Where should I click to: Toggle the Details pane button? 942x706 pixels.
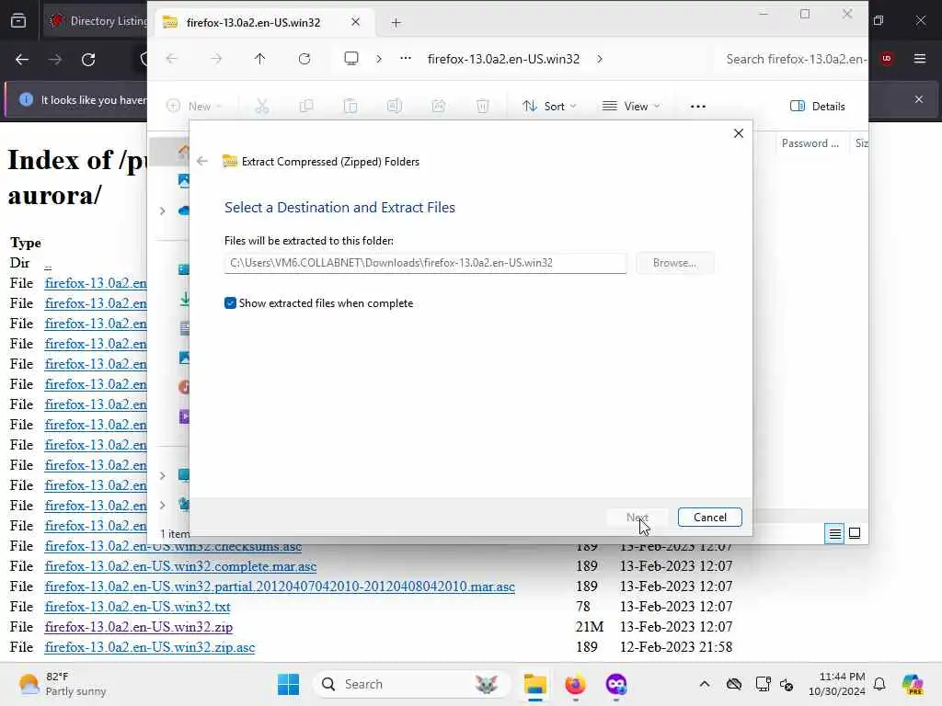[x=818, y=107]
